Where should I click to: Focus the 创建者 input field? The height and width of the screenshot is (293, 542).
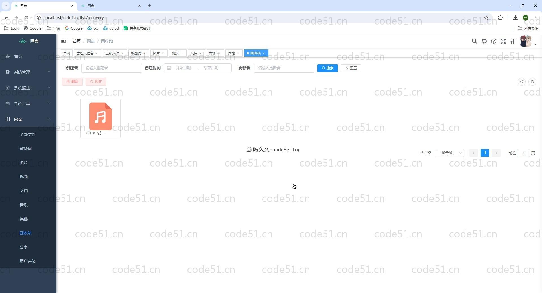coord(112,68)
